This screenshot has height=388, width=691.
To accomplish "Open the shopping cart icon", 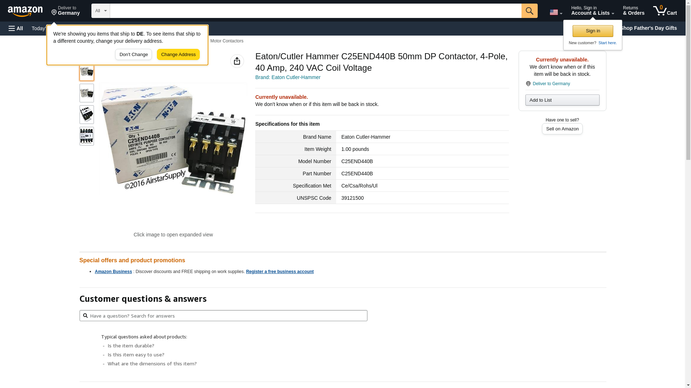I will [664, 11].
